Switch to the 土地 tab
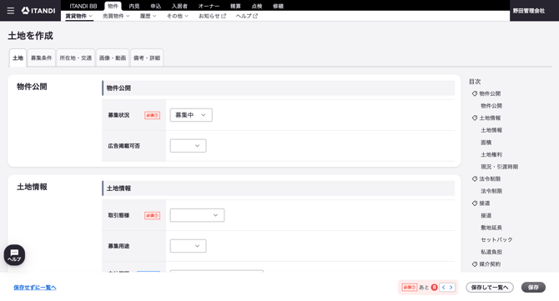This screenshot has height=301, width=559. (x=18, y=58)
